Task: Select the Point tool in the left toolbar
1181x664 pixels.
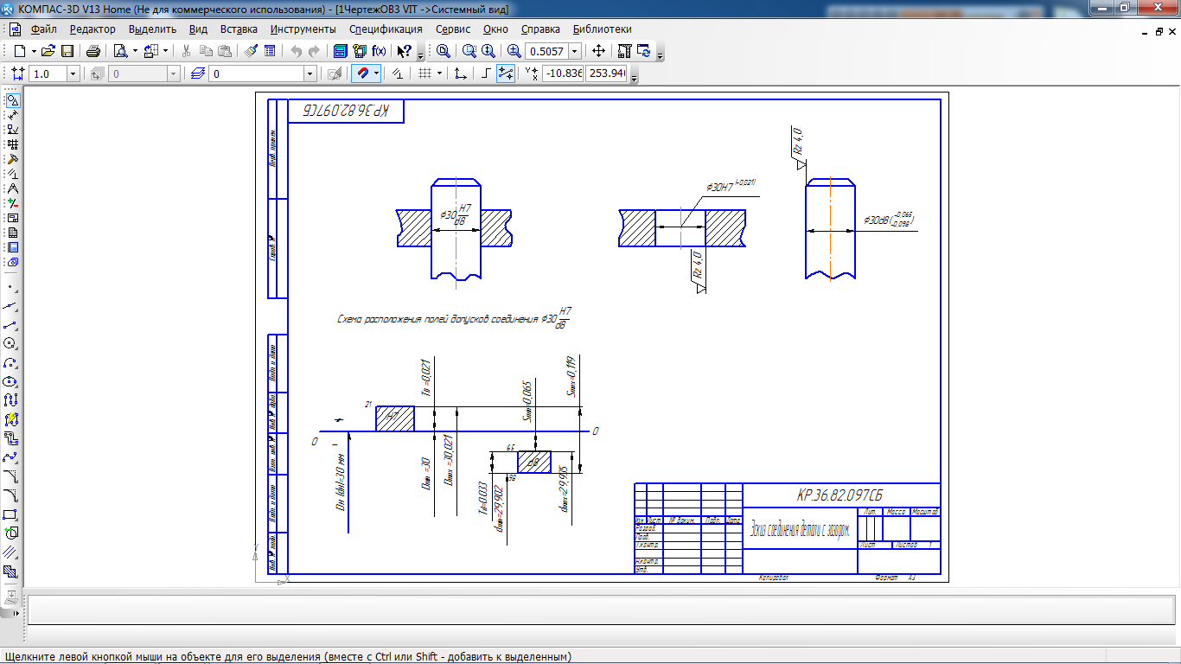Action: click(10, 286)
